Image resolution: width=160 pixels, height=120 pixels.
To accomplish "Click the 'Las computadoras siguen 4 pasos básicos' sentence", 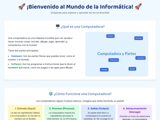I will (80, 101).
